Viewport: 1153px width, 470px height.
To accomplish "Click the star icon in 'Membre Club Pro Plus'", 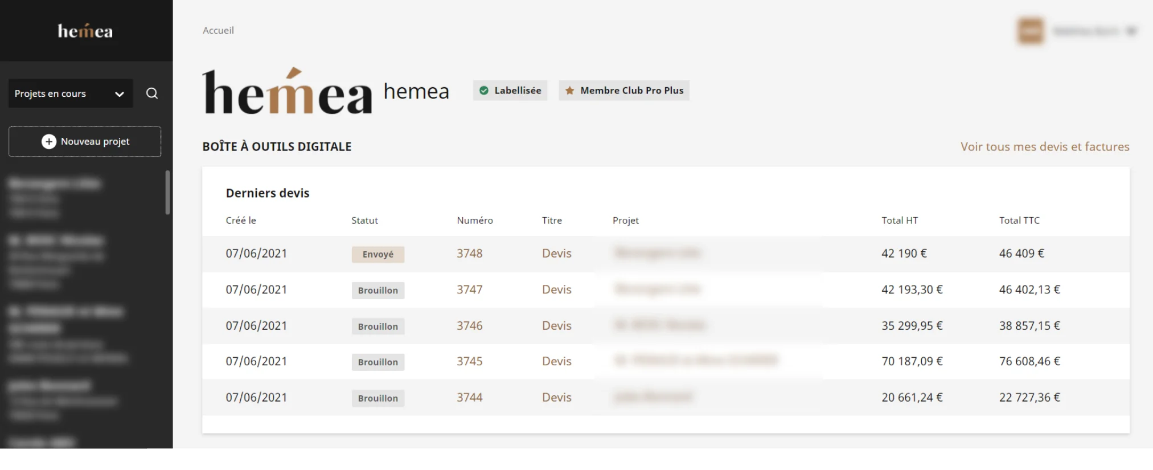I will click(569, 91).
